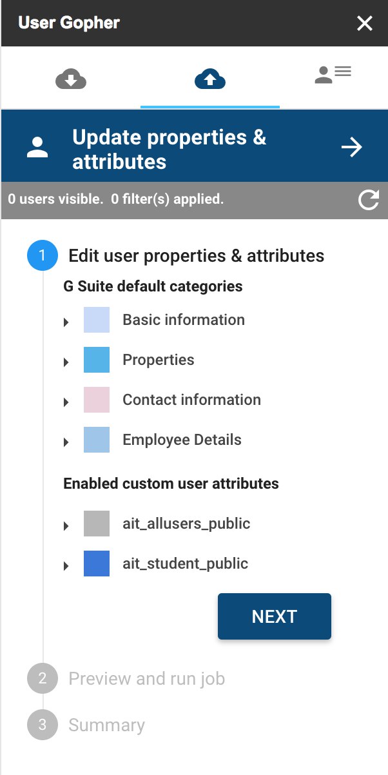Select step 3 Summary
Screen dimensions: 388x775
[106, 725]
